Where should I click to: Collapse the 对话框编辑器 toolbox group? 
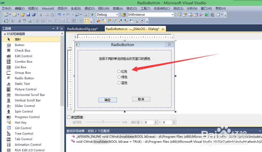coord(5,34)
